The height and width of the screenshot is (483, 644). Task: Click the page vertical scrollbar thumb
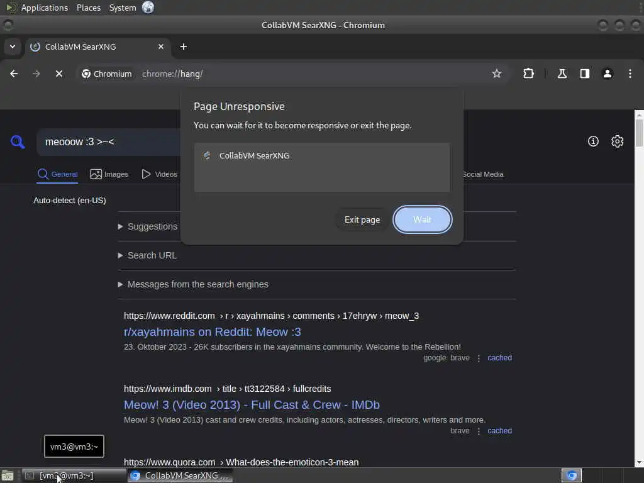click(639, 132)
